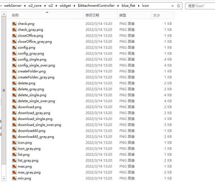Screen dimensions: 215x184
Task: Navigate to the widget breadcrumb folder
Action: point(65,6)
